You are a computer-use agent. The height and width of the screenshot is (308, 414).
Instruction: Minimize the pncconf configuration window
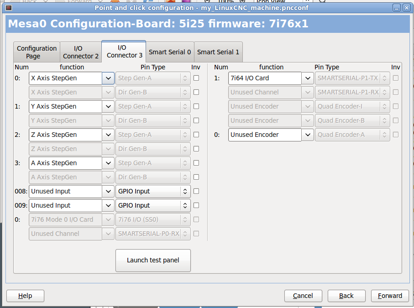click(396, 8)
